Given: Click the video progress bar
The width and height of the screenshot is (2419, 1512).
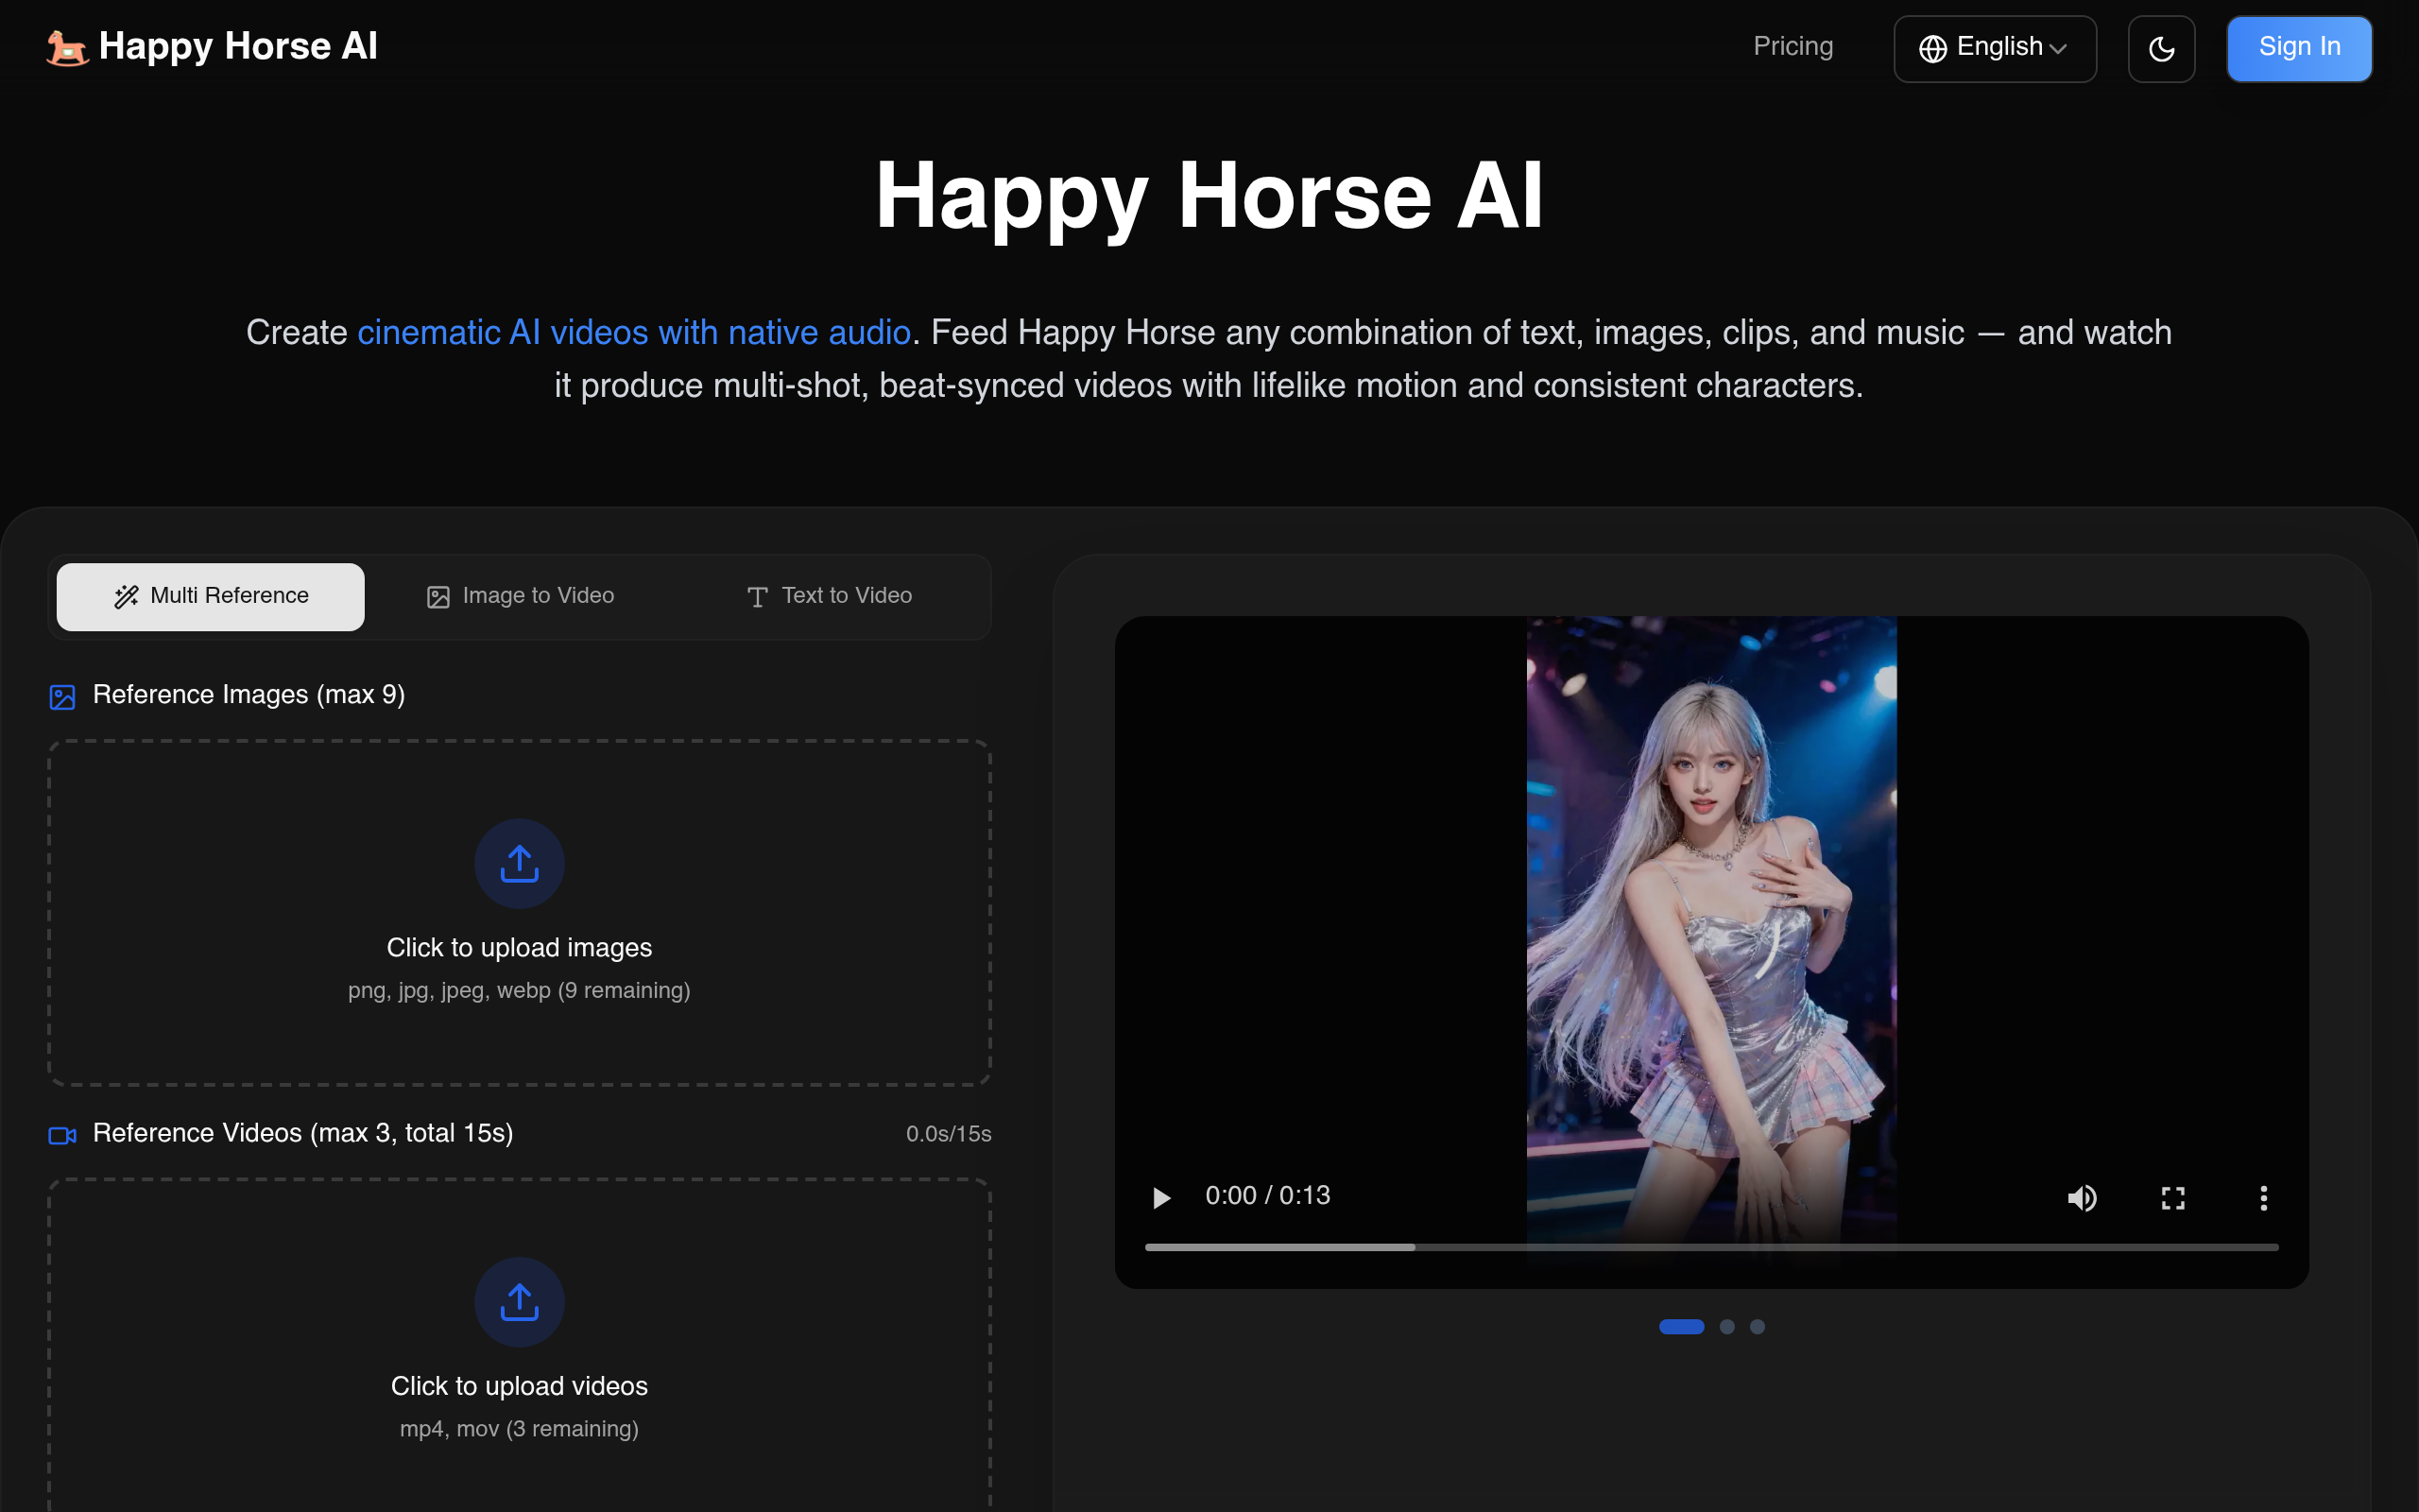Looking at the screenshot, I should click(1711, 1247).
